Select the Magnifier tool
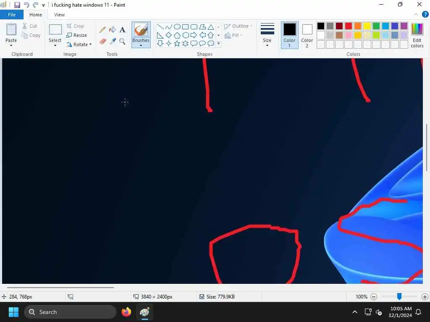The width and height of the screenshot is (430, 322). (122, 42)
